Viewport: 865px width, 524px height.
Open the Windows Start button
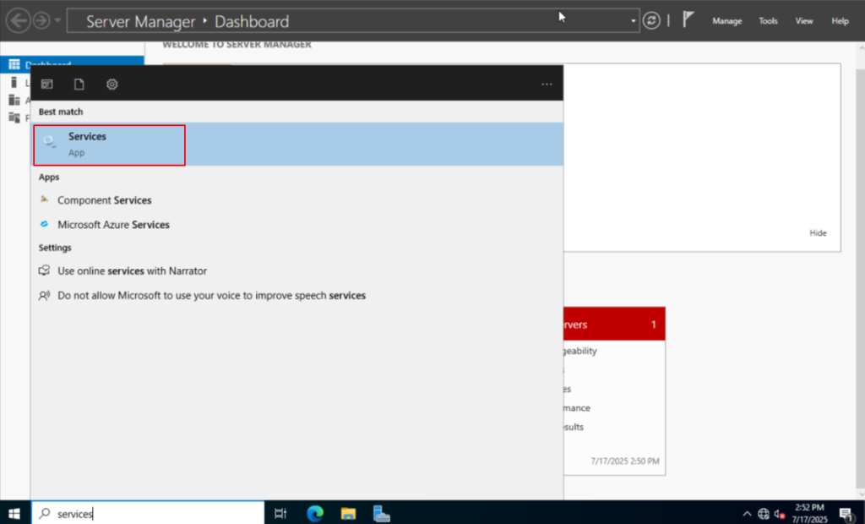pos(14,512)
